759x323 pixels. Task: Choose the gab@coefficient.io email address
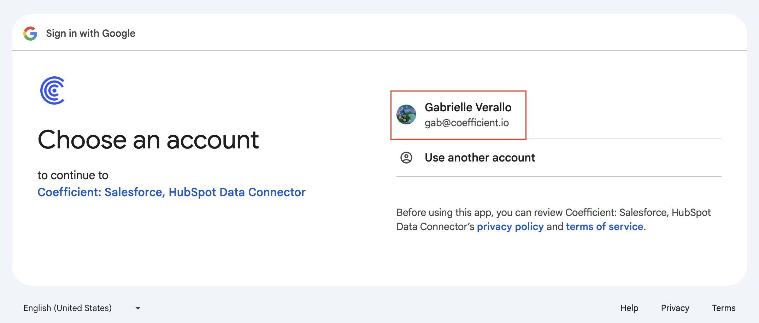(x=466, y=123)
